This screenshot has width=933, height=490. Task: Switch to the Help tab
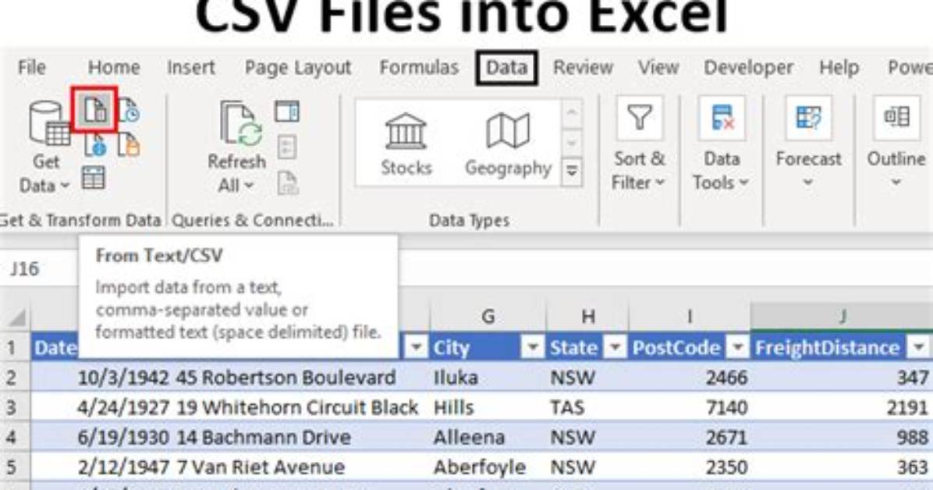[x=839, y=67]
